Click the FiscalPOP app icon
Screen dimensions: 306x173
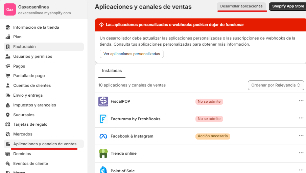pos(103,101)
